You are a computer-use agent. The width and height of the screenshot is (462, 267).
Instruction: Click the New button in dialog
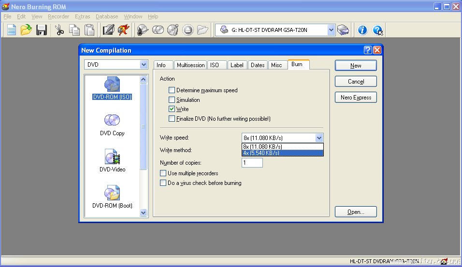[356, 65]
